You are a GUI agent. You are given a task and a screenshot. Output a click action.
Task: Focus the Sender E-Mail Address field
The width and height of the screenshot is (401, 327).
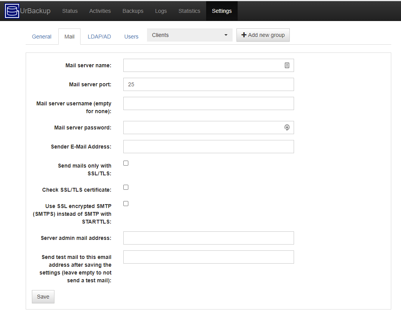click(208, 147)
